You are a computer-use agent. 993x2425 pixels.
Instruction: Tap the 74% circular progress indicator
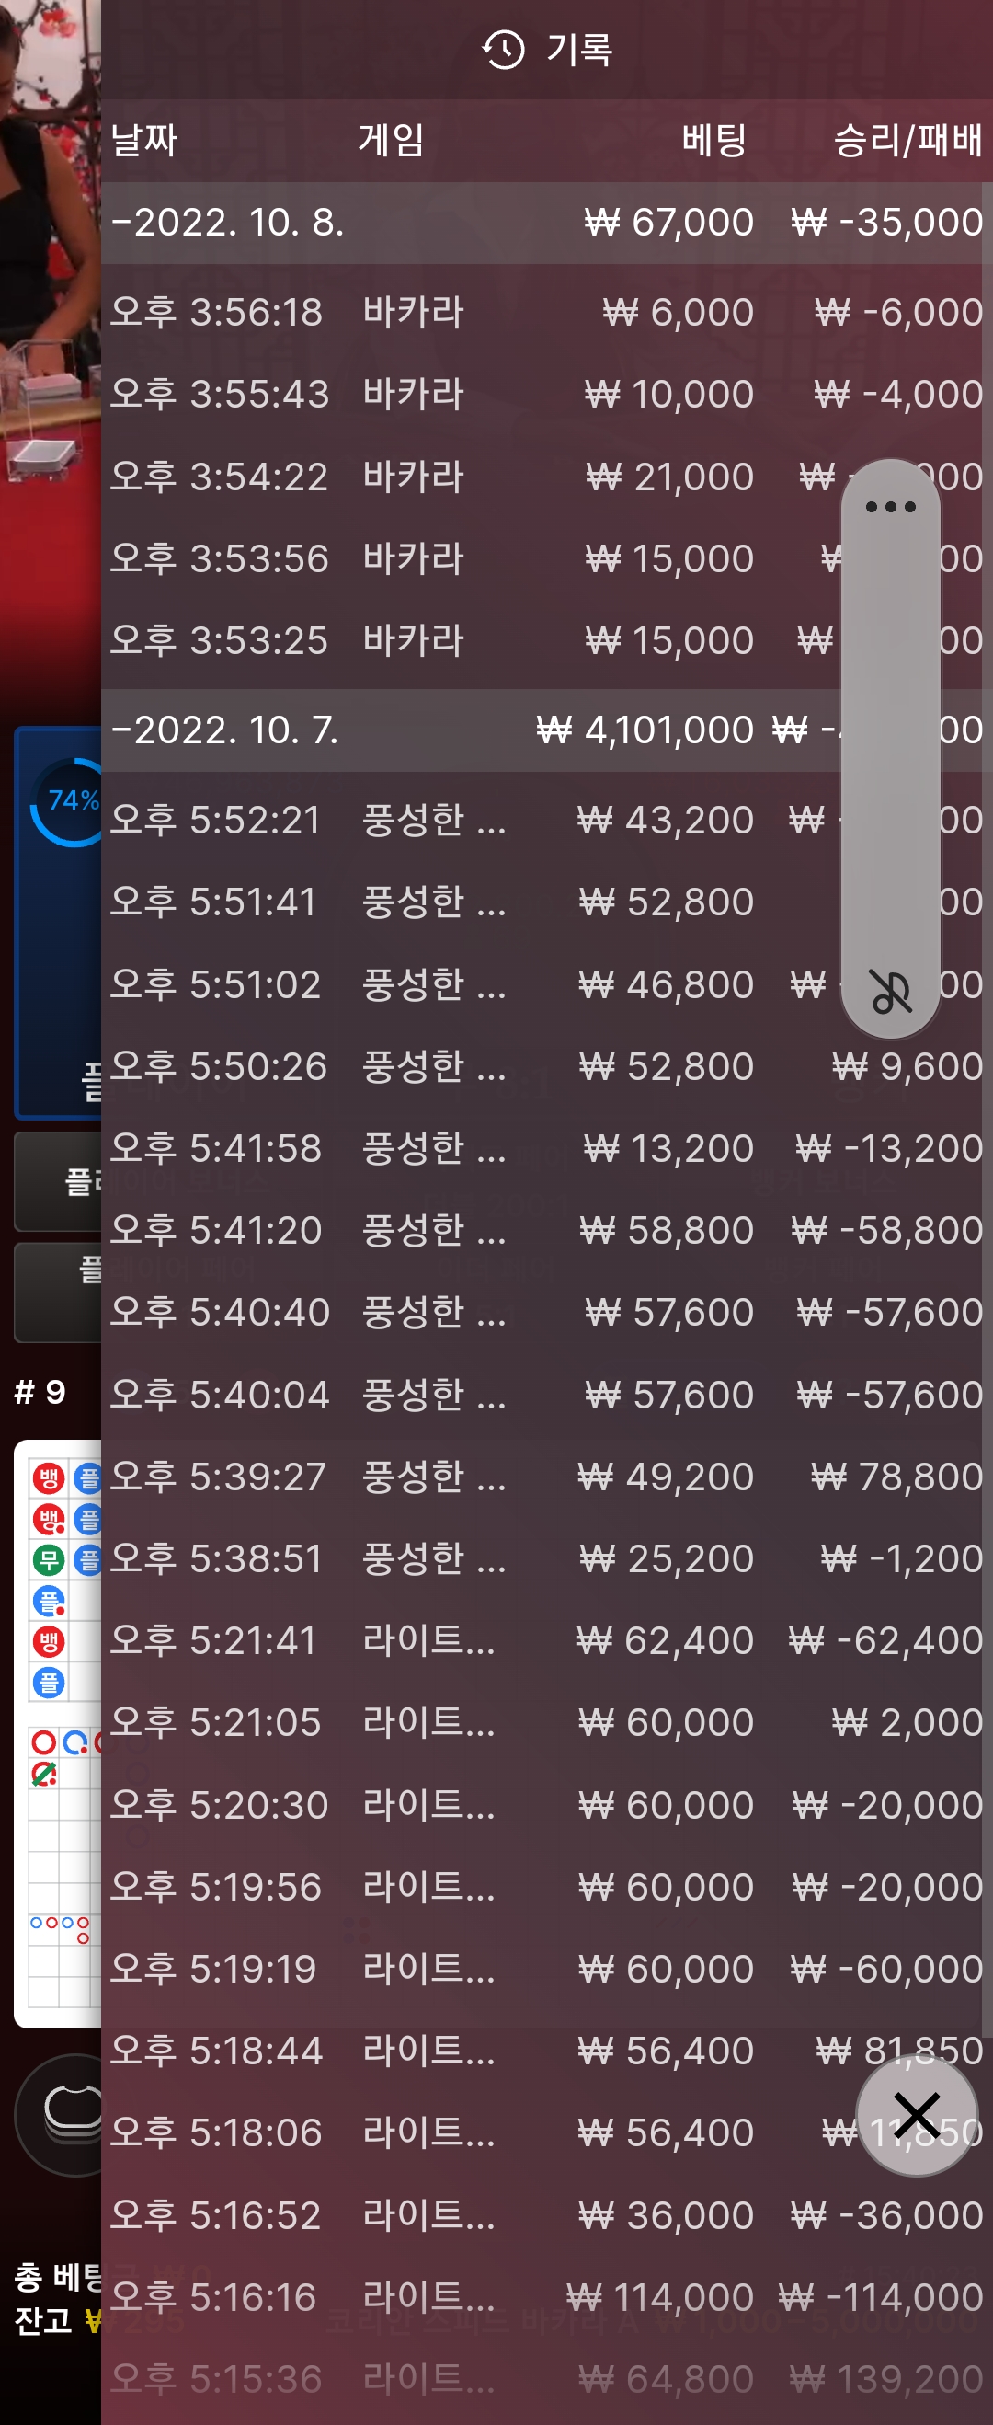point(70,801)
